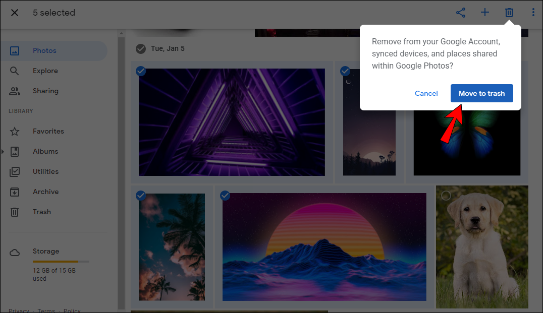This screenshot has height=313, width=543.
Task: Open the Archive label
Action: pyautogui.click(x=46, y=192)
